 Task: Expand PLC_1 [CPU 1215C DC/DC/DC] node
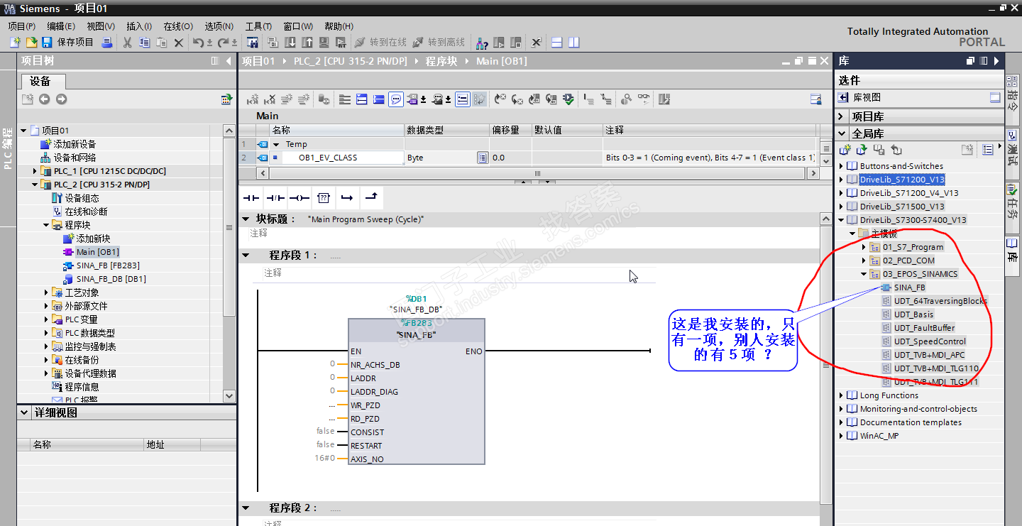coord(35,171)
